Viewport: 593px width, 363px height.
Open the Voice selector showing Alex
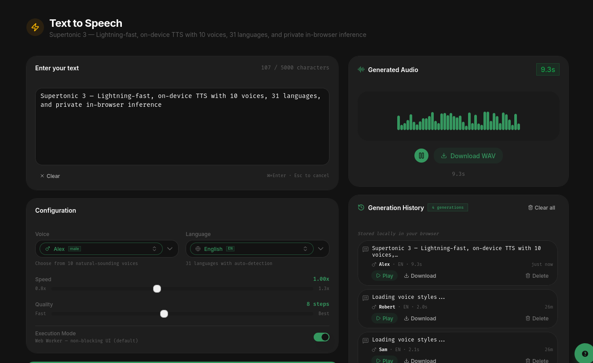[x=101, y=249]
